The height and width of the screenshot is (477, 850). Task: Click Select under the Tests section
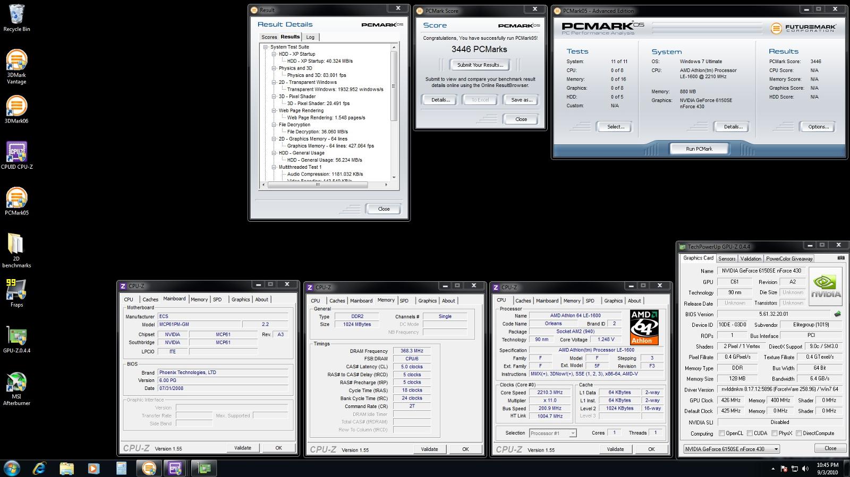(x=616, y=127)
